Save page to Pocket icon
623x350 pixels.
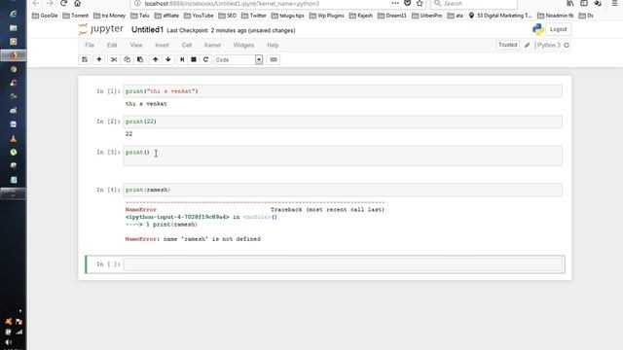407,3
